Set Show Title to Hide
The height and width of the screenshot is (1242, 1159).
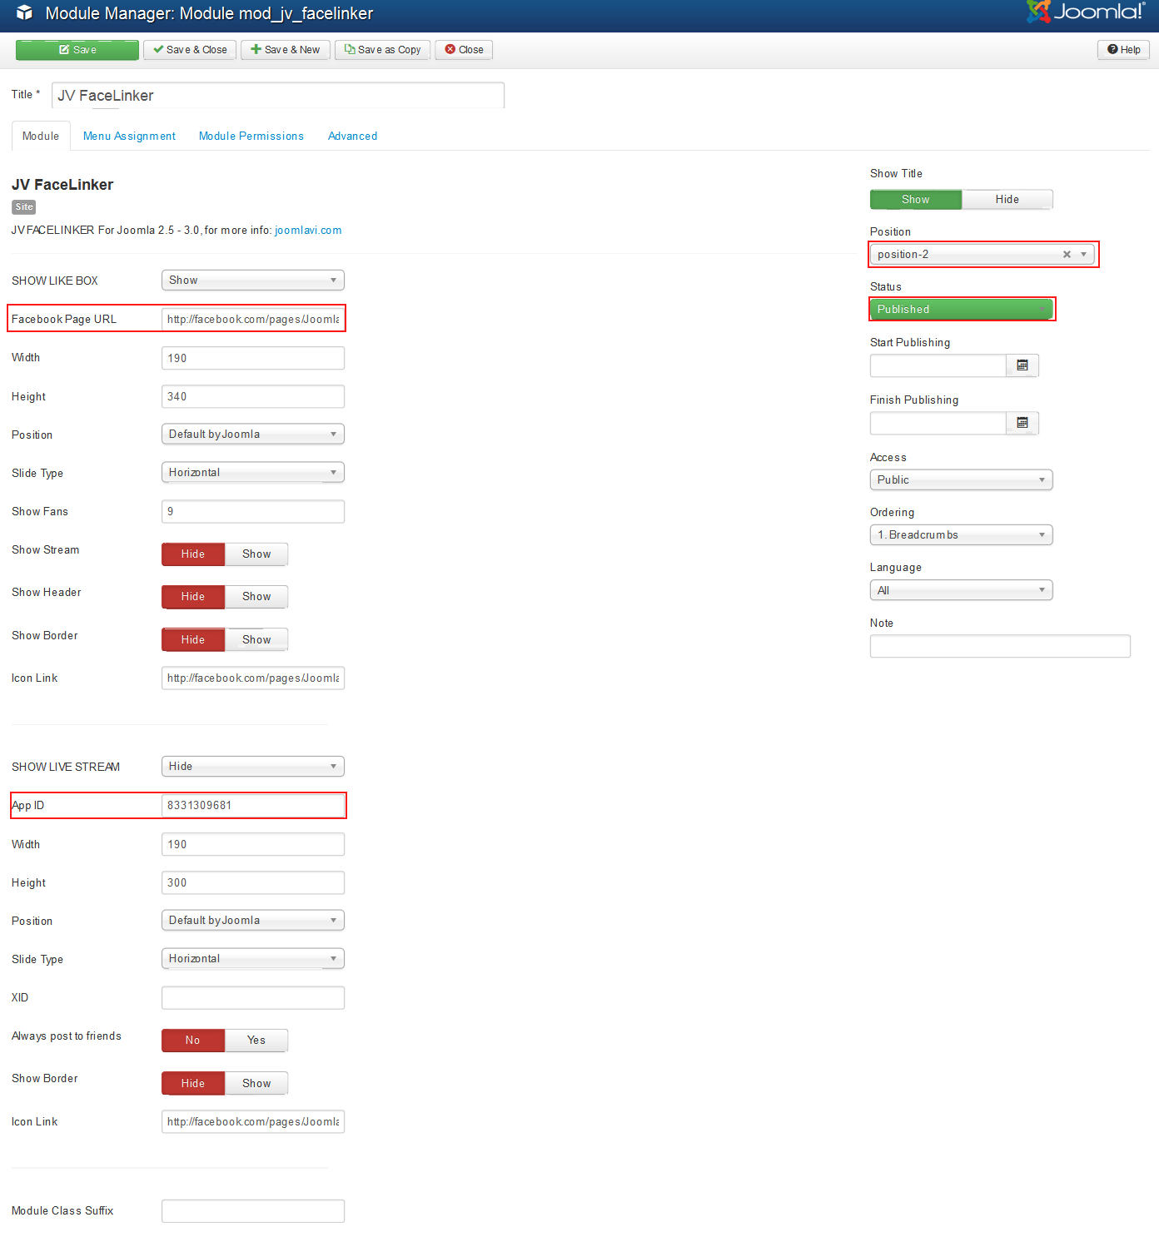pyautogui.click(x=1007, y=200)
